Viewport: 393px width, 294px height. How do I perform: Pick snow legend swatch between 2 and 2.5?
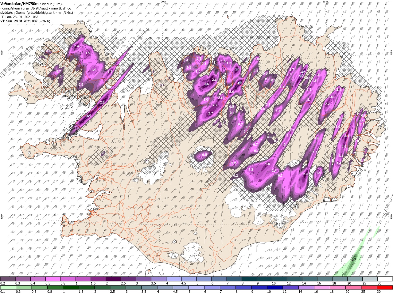click(114, 279)
